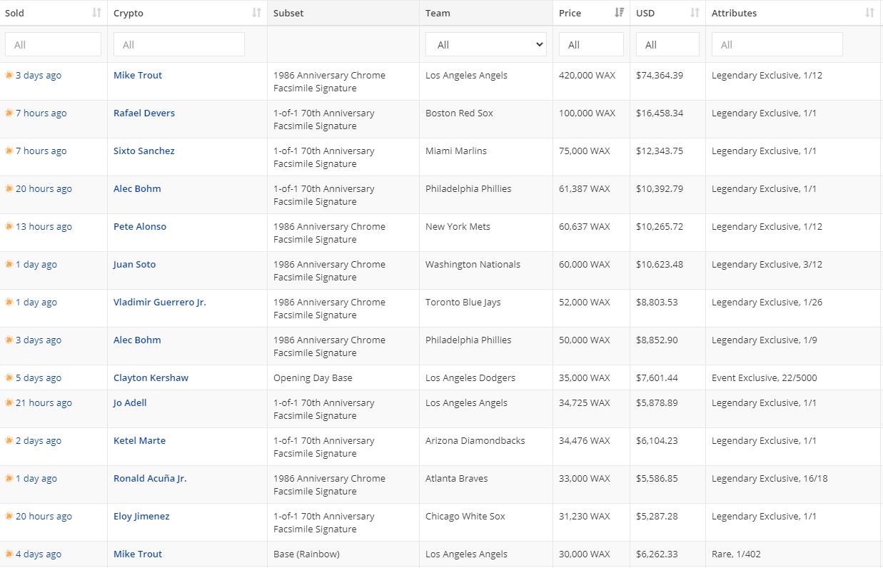Sort by the Sold column arrows

pyautogui.click(x=97, y=13)
